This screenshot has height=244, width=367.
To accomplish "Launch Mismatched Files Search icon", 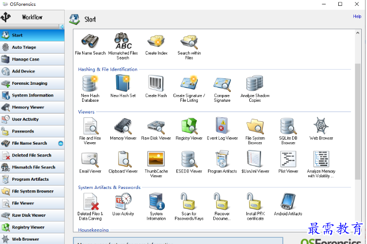I will 123,40.
